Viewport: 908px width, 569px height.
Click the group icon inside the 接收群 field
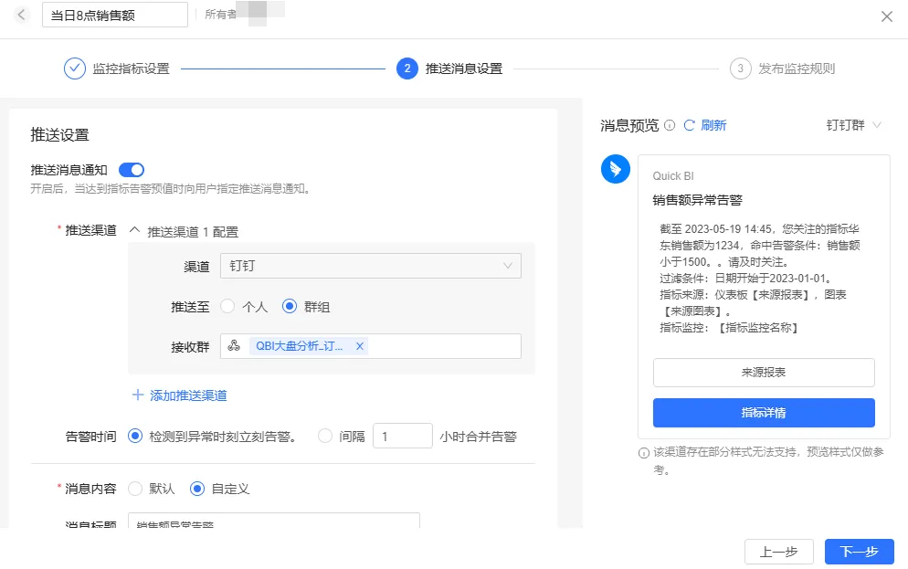236,345
